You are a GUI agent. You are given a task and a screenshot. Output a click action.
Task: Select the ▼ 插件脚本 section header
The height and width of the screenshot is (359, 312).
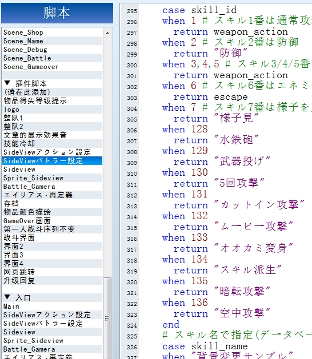point(52,84)
